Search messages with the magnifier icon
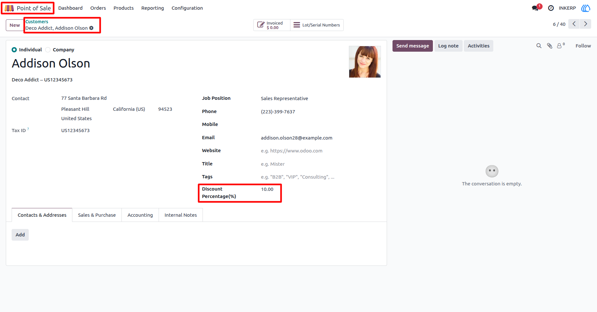The image size is (597, 312). [x=539, y=46]
